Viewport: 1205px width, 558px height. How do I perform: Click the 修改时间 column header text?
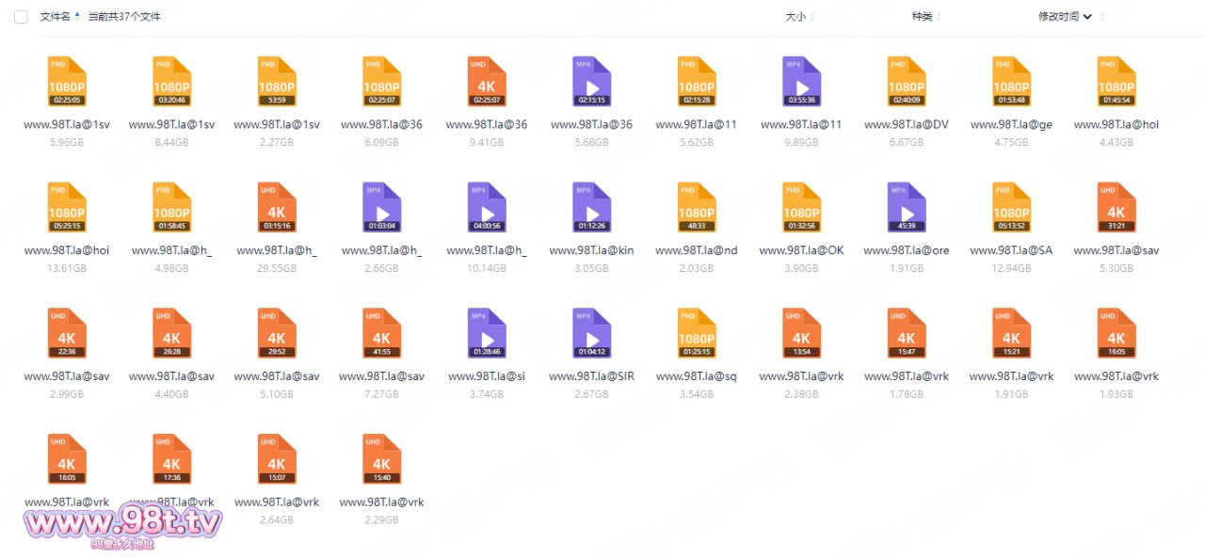[x=1058, y=17]
